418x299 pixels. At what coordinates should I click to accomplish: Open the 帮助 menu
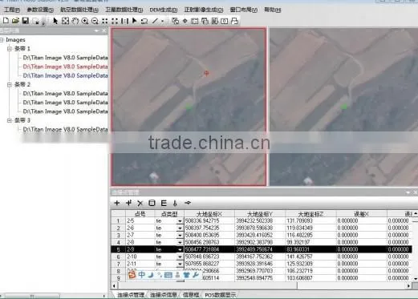pos(273,10)
